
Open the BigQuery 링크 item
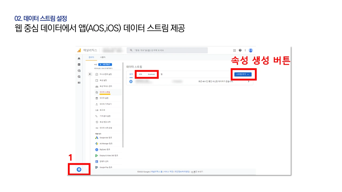104,149
